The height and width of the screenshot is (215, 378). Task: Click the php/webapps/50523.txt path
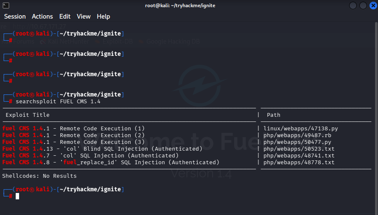pyautogui.click(x=299, y=149)
